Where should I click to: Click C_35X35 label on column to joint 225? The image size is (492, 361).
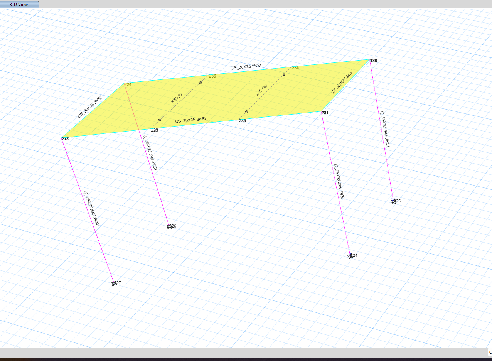tap(385, 129)
